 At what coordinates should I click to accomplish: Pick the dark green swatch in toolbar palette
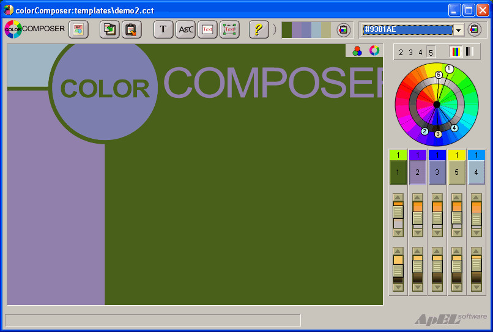[287, 30]
